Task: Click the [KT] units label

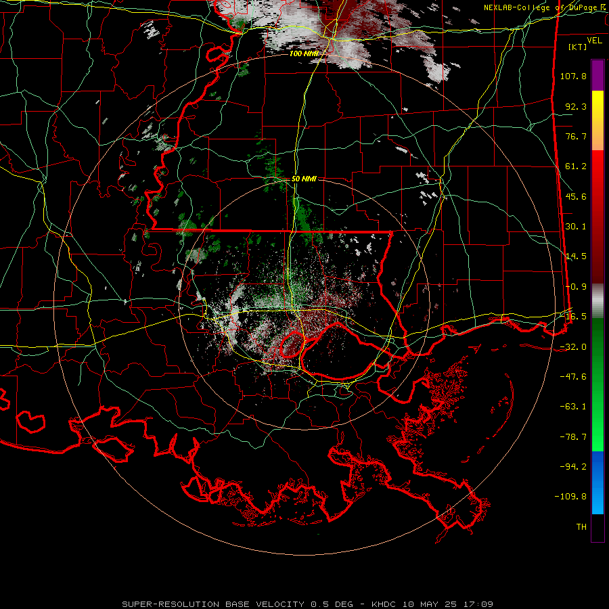Action: pos(578,47)
